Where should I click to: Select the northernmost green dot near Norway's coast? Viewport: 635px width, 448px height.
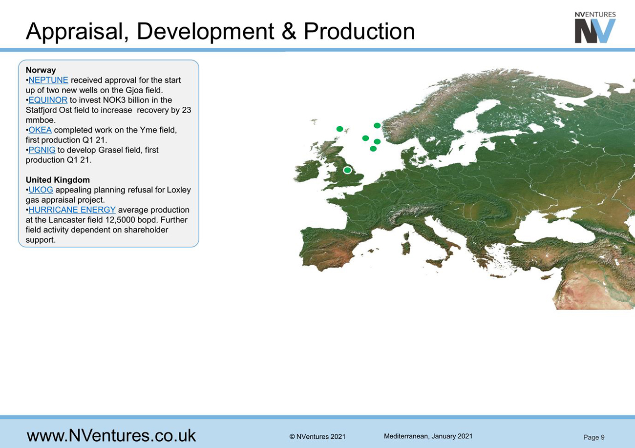pos(377,126)
